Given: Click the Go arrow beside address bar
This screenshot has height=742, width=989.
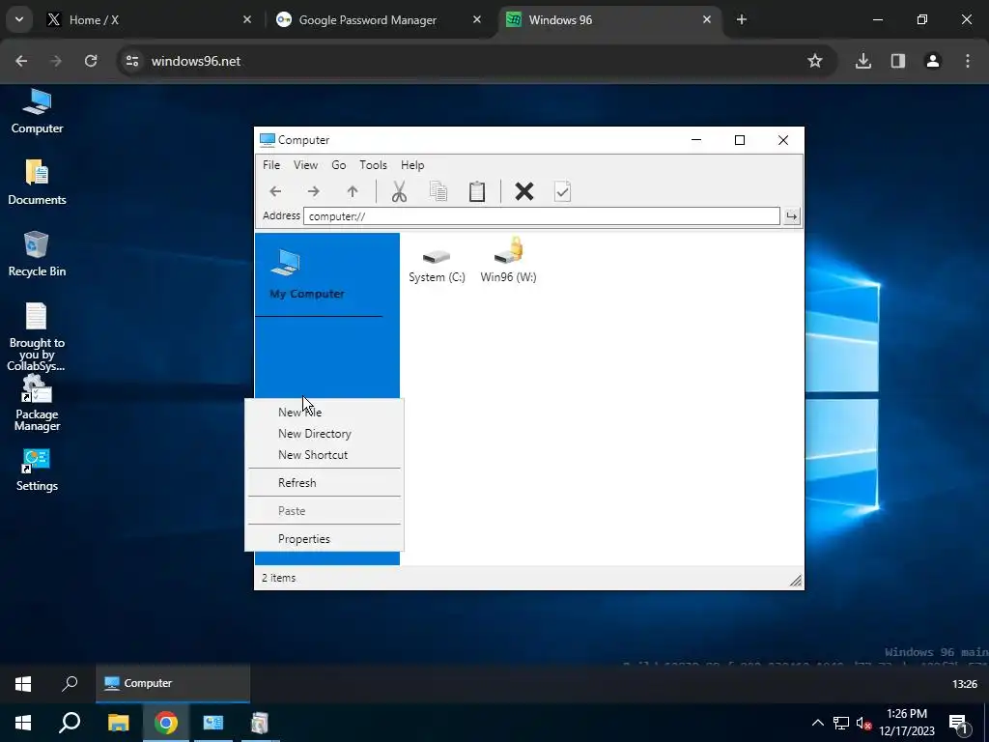Looking at the screenshot, I should [792, 216].
